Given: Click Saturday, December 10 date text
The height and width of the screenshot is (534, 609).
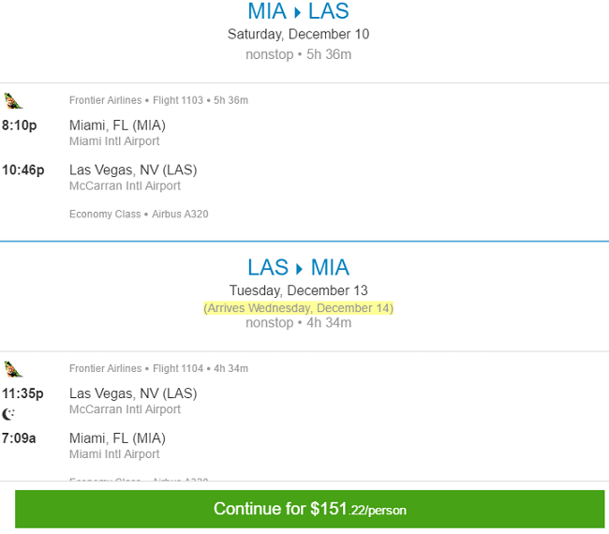Looking at the screenshot, I should (x=298, y=34).
